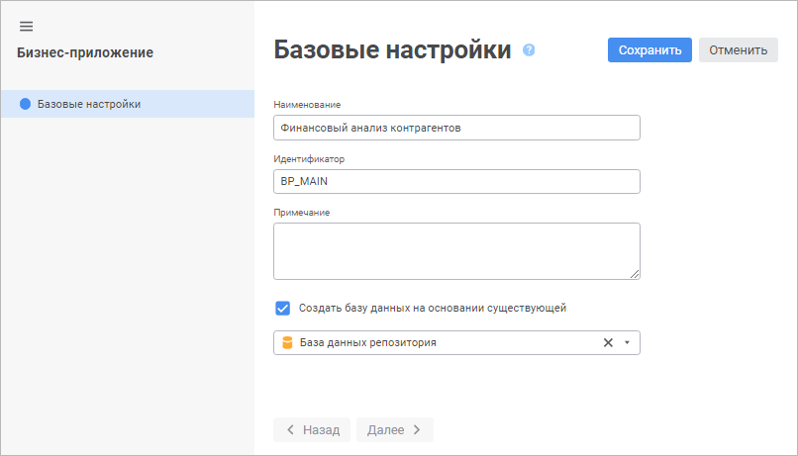Click inside the Примечание text area
Viewport: 798px width, 456px height.
click(455, 250)
